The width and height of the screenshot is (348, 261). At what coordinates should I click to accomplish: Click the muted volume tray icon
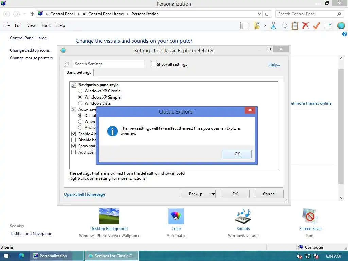pos(299,256)
